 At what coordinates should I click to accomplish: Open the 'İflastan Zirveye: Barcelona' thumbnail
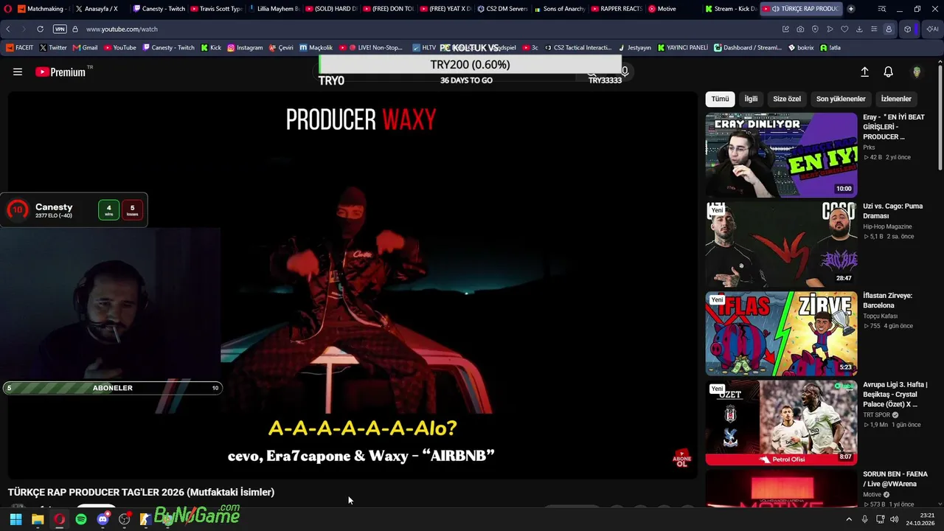click(781, 333)
